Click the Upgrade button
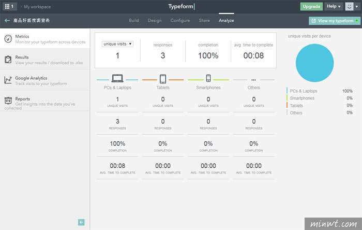Screen dimensions: 362x230 point(311,6)
